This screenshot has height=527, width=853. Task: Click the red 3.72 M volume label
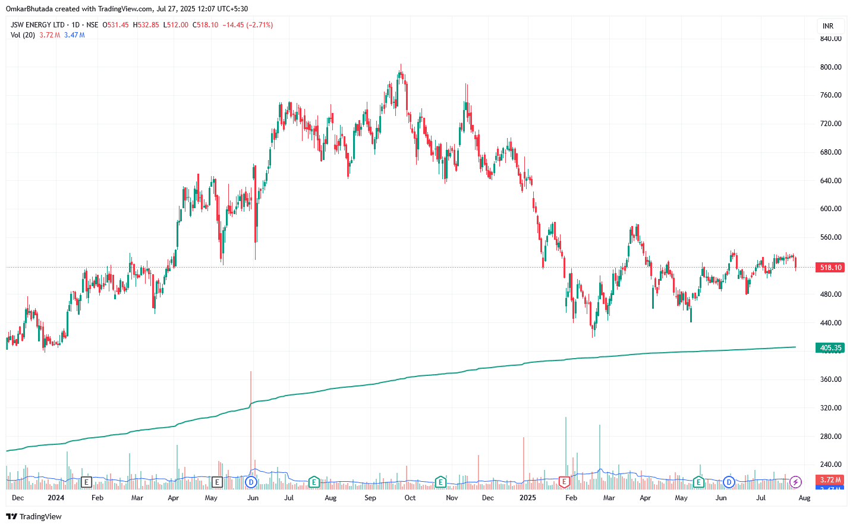tap(830, 480)
